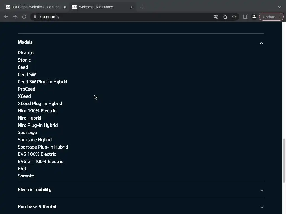Open Chrome menu three-dot icon
Screen dimensions: 286x214
click(x=280, y=17)
